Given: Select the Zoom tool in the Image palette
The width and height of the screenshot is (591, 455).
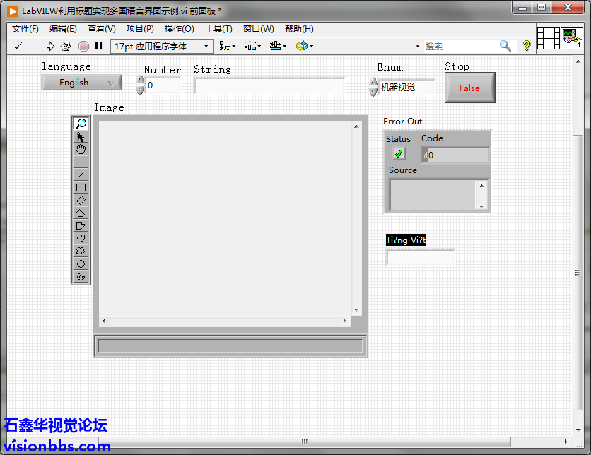Looking at the screenshot, I should [x=81, y=124].
